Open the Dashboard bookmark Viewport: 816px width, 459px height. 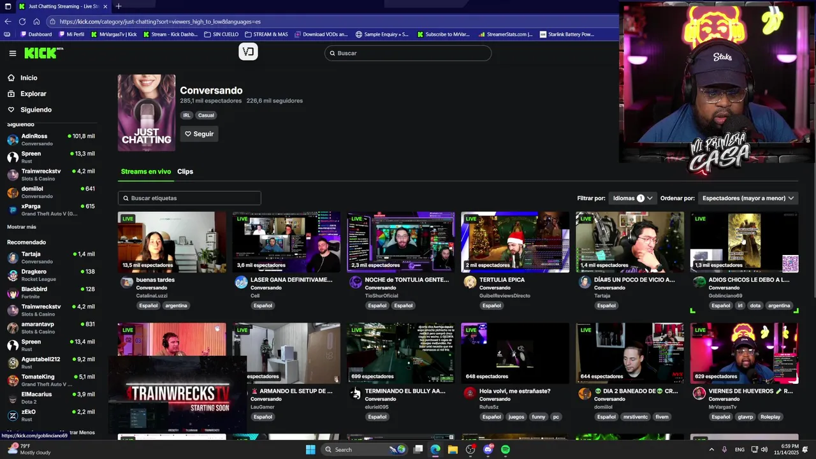pyautogui.click(x=36, y=34)
